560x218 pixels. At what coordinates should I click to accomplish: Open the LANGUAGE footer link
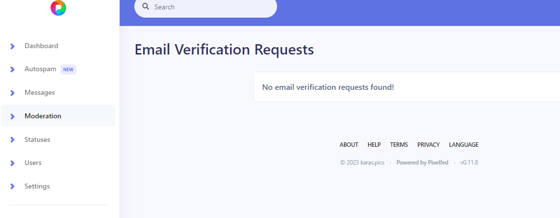[463, 145]
